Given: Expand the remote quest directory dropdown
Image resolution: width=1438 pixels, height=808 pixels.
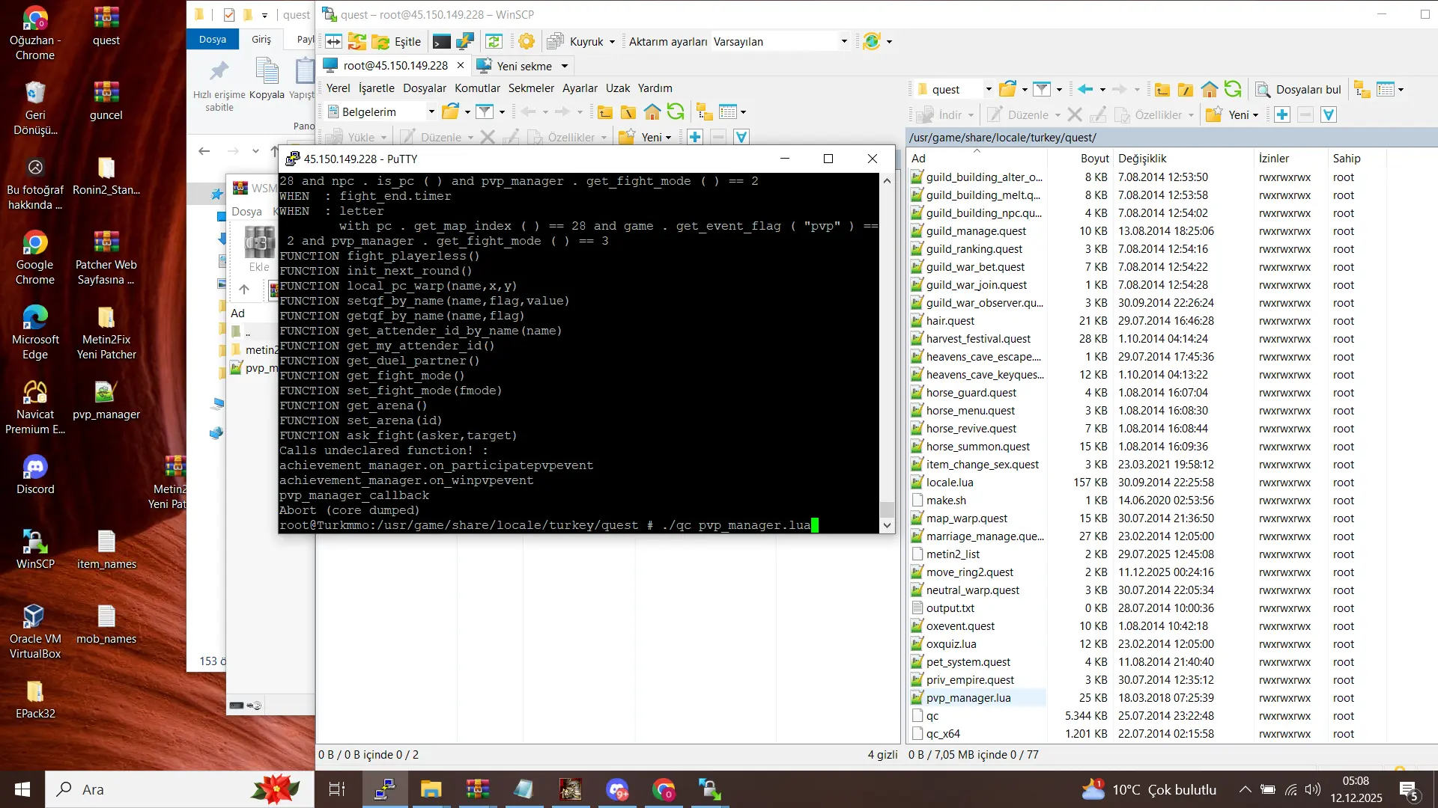Looking at the screenshot, I should 989,90.
